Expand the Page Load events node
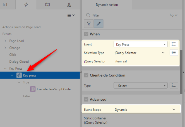The height and width of the screenshot is (127, 185). pyautogui.click(x=5, y=41)
